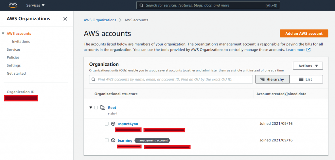
Task: Click the search magnifier icon in top bar
Action: (x=141, y=5)
